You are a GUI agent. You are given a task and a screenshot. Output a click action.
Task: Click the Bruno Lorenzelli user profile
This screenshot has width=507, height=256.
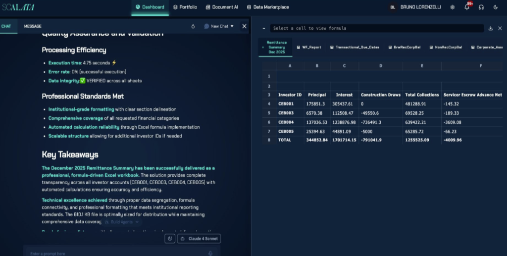[416, 7]
